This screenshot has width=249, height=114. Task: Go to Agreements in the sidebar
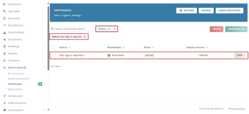[15, 89]
